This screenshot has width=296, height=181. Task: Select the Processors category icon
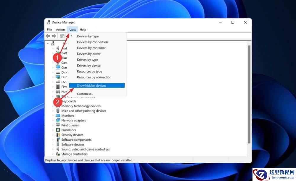pyautogui.click(x=58, y=130)
